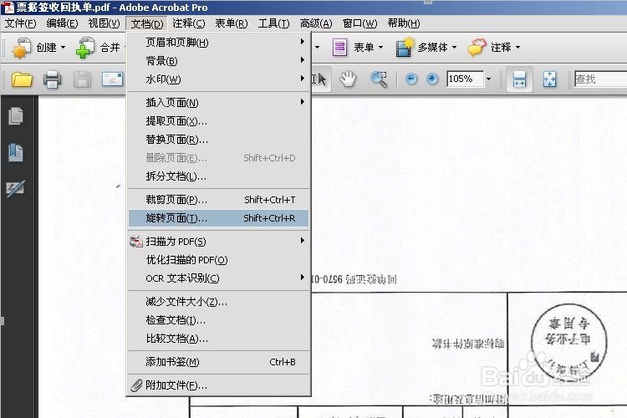
Task: Open the Create dropdown arrow
Action: pos(63,48)
